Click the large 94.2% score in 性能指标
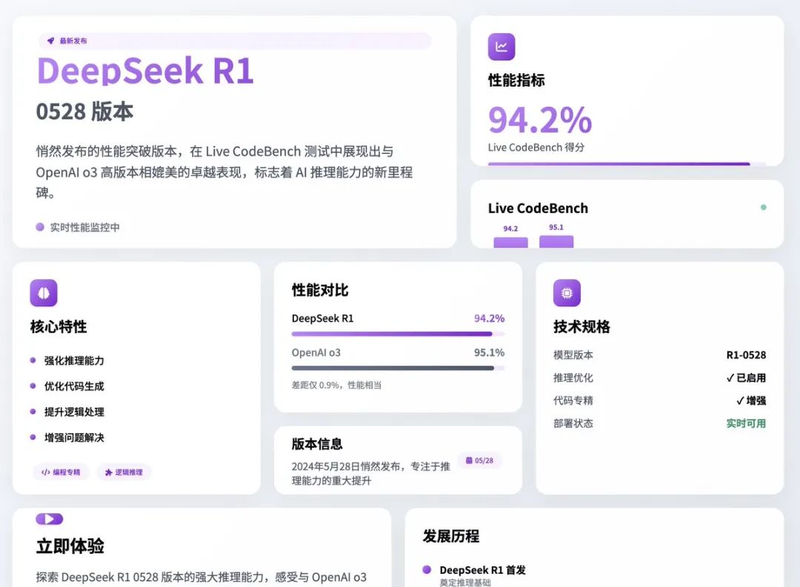Screen dimensions: 800x587 click(540, 120)
